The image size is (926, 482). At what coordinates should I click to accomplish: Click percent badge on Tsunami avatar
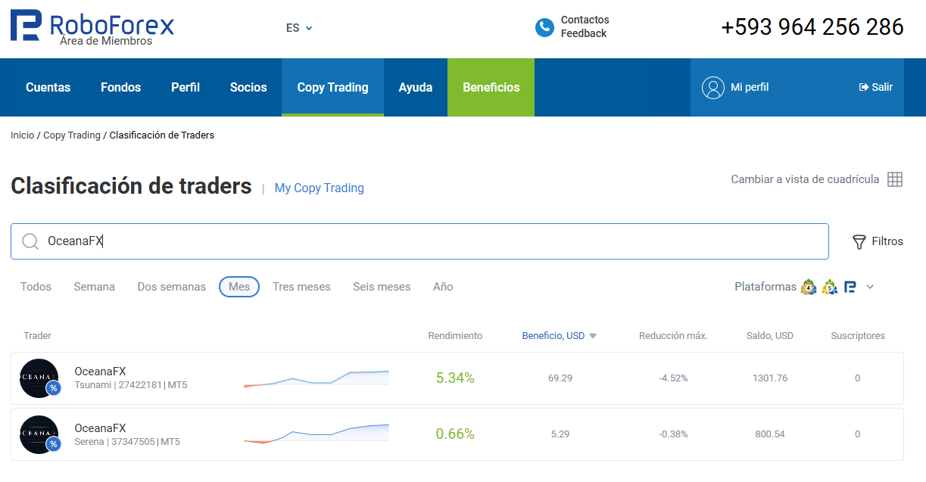[53, 388]
